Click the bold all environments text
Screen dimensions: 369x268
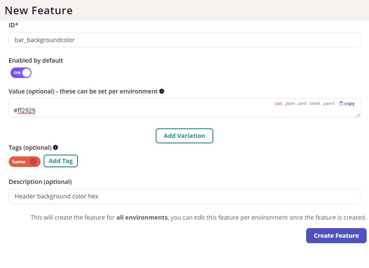[142, 217]
